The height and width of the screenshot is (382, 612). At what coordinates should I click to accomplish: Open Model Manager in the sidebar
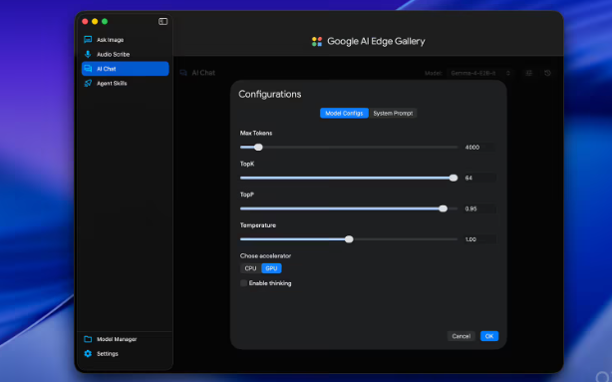point(125,339)
